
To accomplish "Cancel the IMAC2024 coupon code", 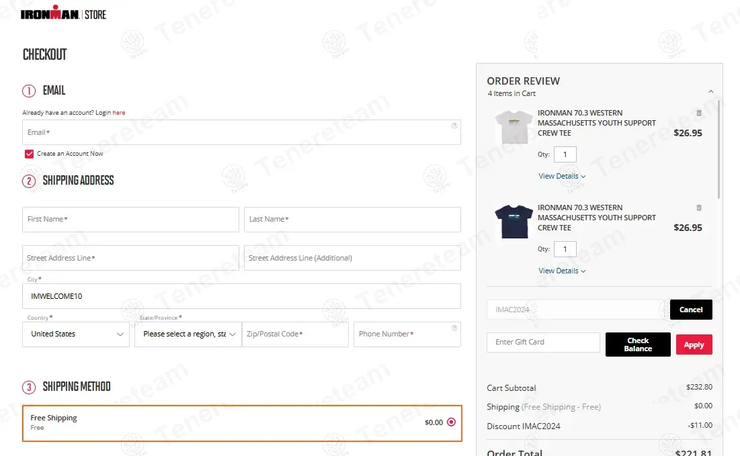I will (x=691, y=310).
